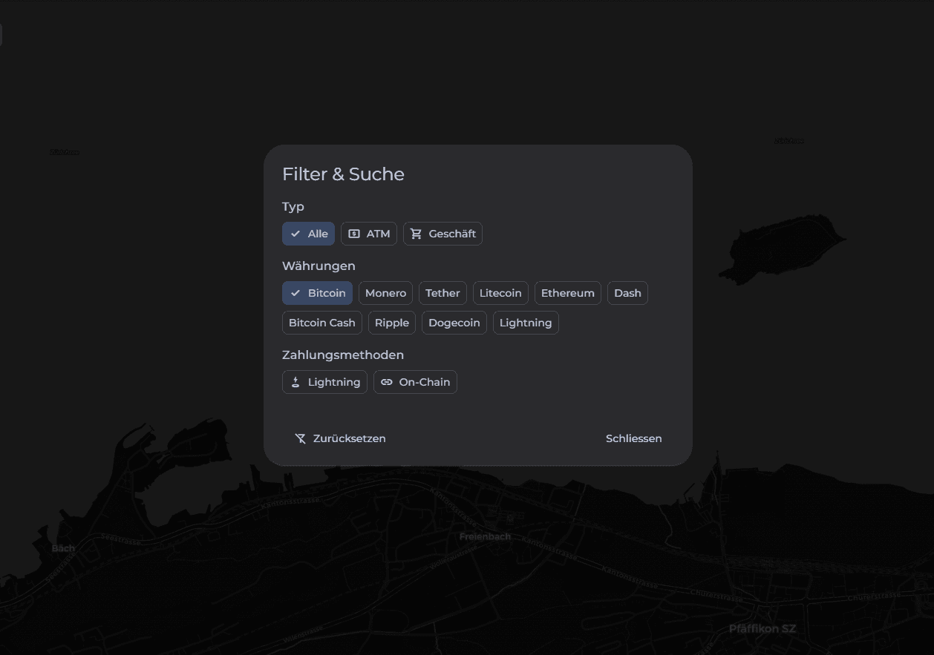The image size is (934, 655).
Task: Click the Lightning payment method icon
Action: (295, 382)
